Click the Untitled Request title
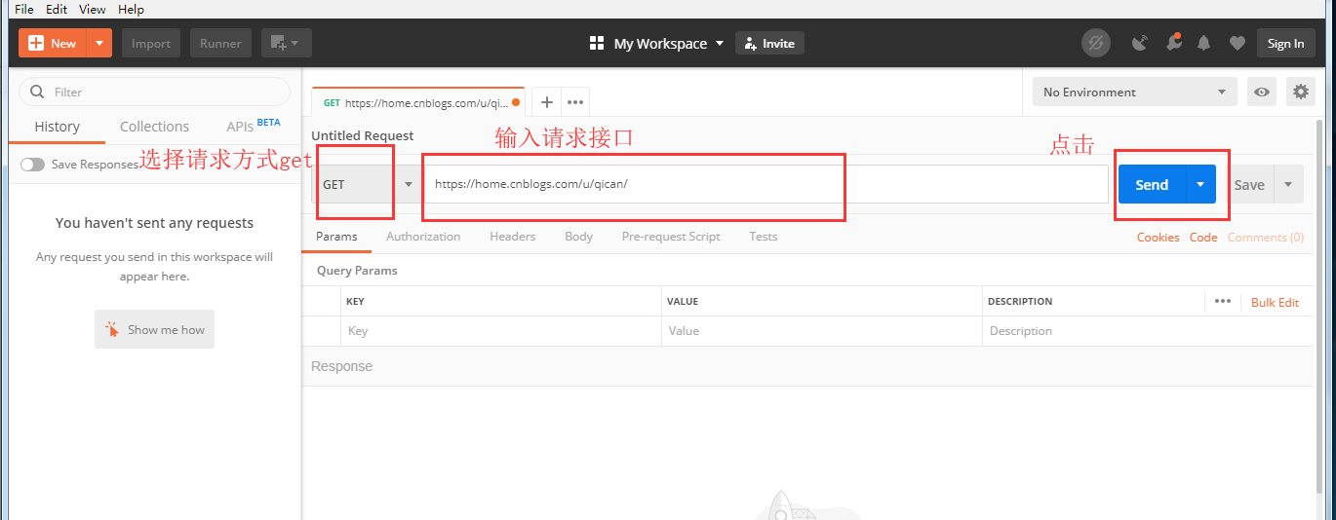This screenshot has width=1336, height=520. (362, 135)
